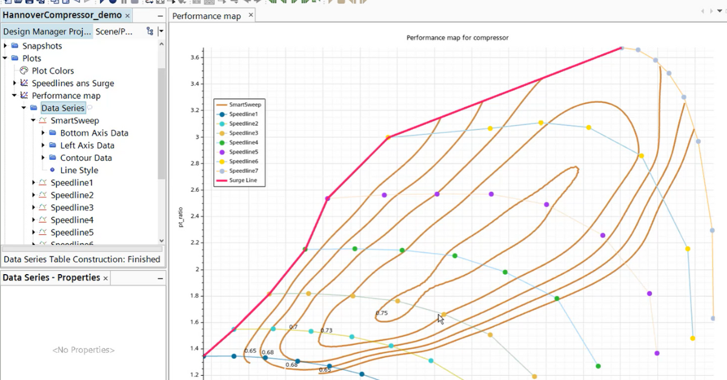The image size is (727, 380).
Task: Click the SmartSweep chart icon
Action: coord(43,120)
